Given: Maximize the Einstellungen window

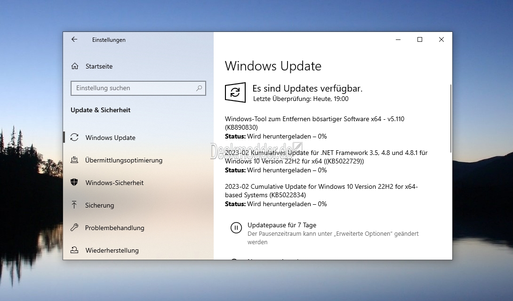Looking at the screenshot, I should coord(420,39).
